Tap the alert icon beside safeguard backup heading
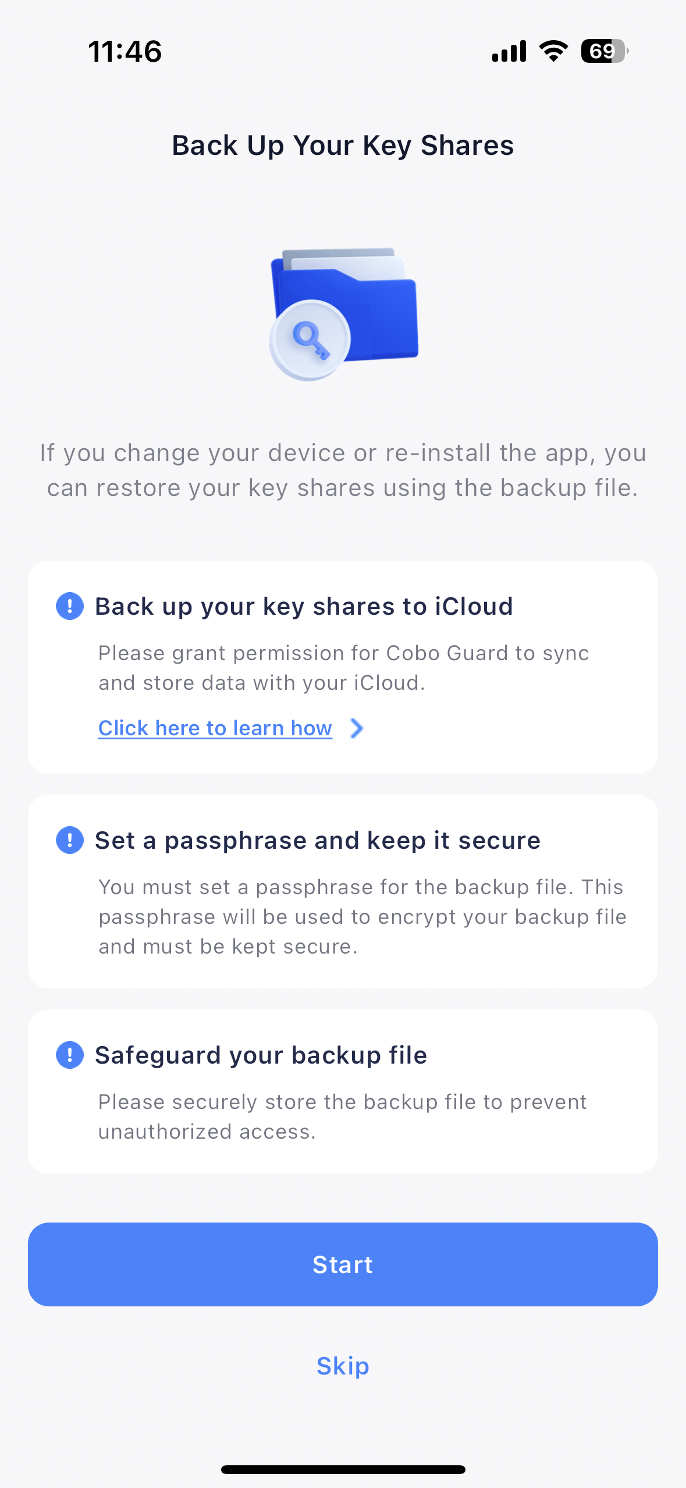 (x=69, y=1055)
